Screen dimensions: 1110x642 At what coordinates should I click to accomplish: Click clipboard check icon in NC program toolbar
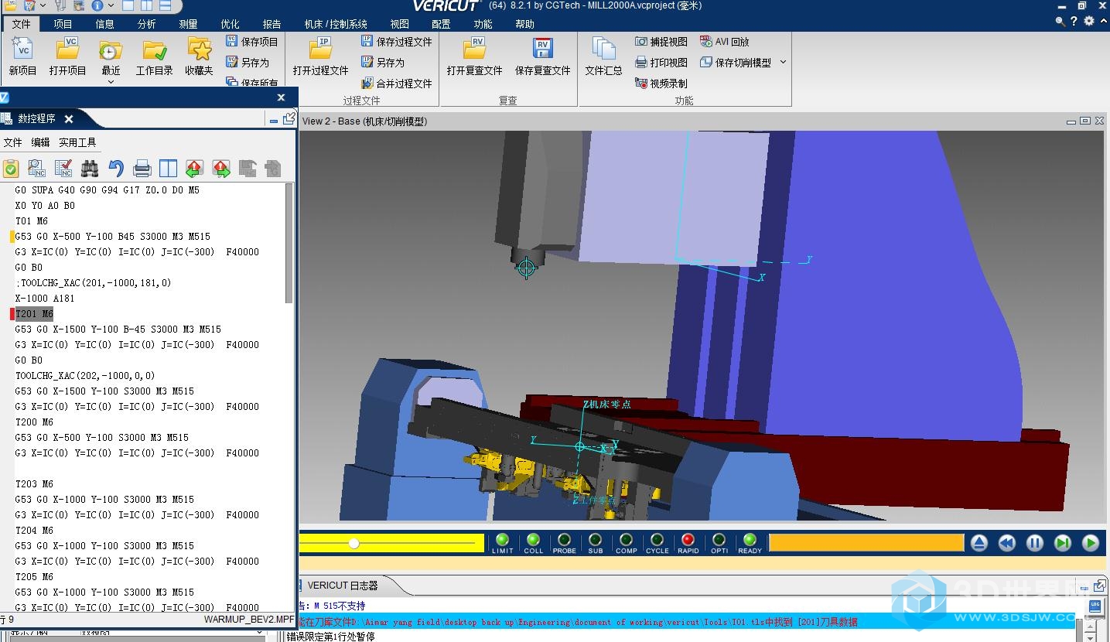tap(11, 169)
